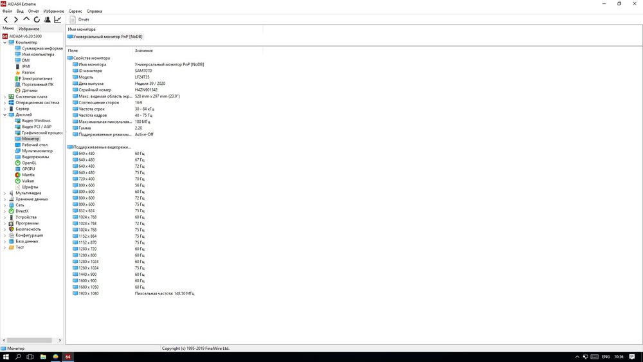Select Суммарная информация tree item
Image resolution: width=643 pixels, height=362 pixels.
click(39, 48)
